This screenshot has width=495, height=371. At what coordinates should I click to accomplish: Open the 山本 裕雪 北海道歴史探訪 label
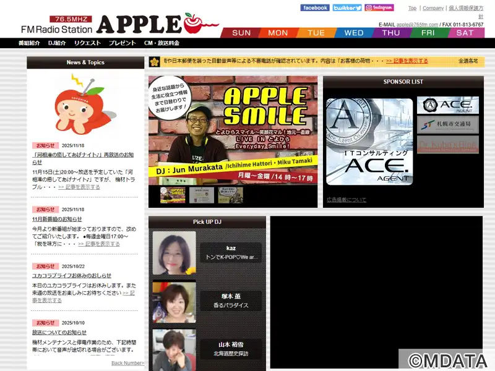click(231, 349)
